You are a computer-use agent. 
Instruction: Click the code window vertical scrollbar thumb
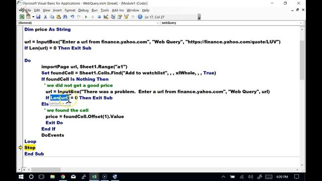coord(302,60)
